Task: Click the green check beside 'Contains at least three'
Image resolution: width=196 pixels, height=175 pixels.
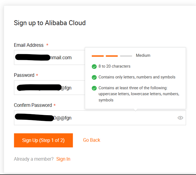Action: click(94, 88)
